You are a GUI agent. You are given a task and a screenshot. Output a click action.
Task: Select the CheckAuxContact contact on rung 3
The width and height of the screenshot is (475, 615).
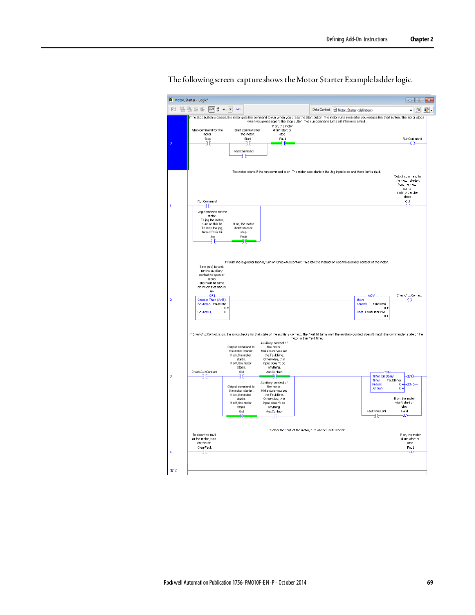tap(204, 376)
